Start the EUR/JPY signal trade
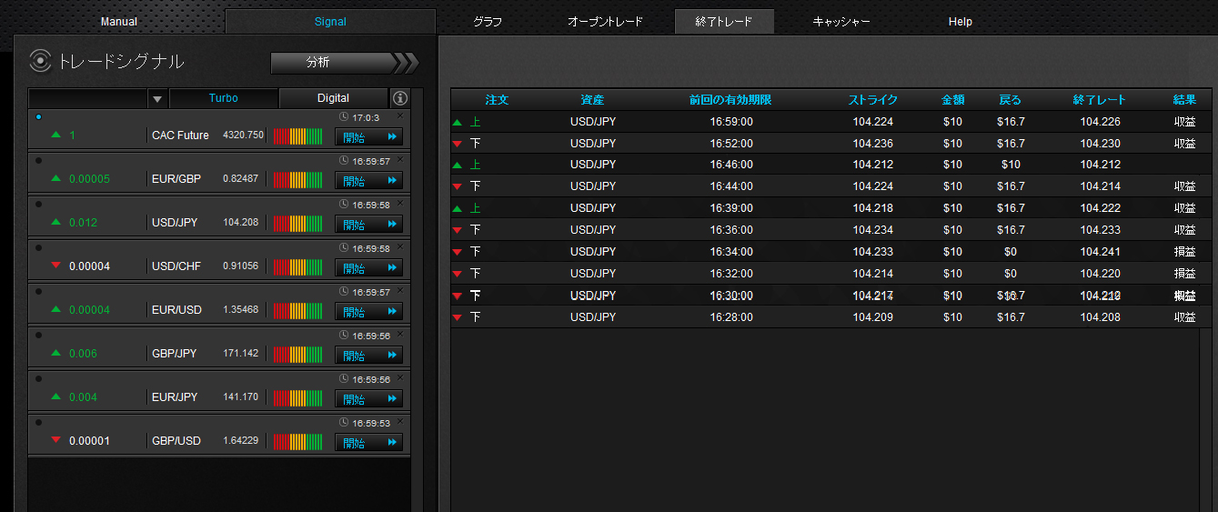 pos(368,398)
